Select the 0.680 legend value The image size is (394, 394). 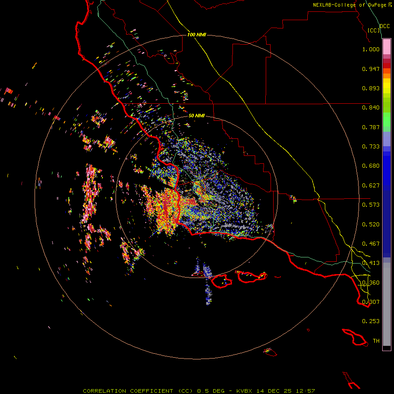click(x=371, y=166)
